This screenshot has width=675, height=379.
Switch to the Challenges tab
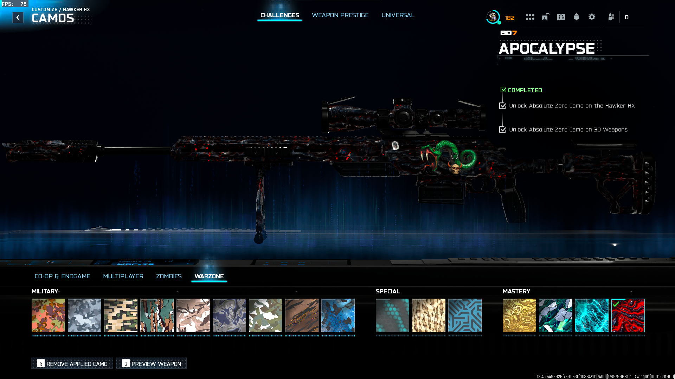pyautogui.click(x=280, y=15)
